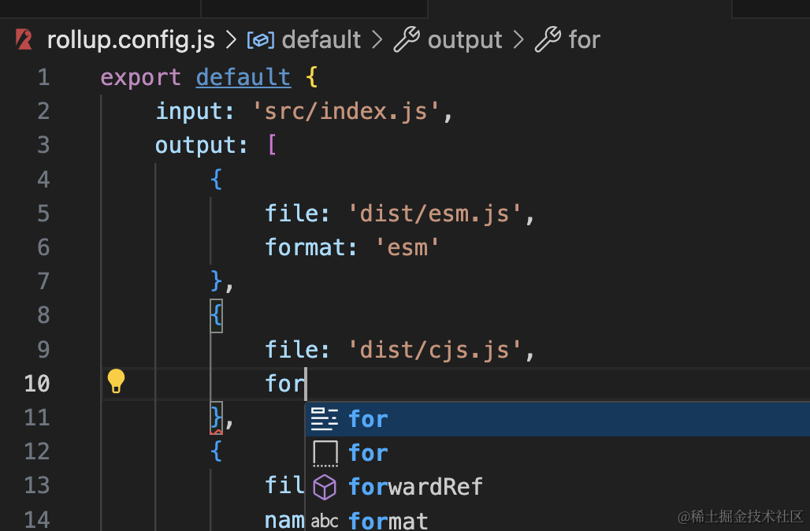The width and height of the screenshot is (810, 531).
Task: Click the yellow lightbulb on line 10
Action: (x=116, y=381)
